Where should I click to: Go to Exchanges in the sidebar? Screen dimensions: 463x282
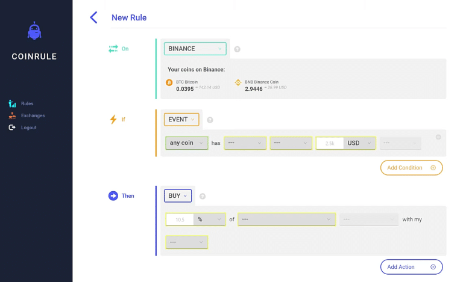pyautogui.click(x=33, y=115)
